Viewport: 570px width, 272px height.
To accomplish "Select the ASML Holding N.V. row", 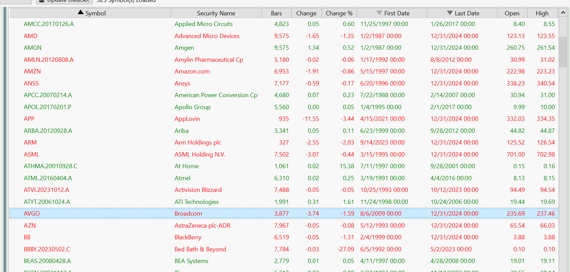I will pyautogui.click(x=200, y=155).
